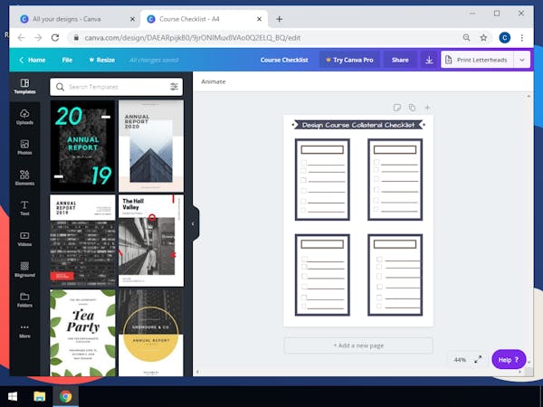Open the Photos panel
Image resolution: width=543 pixels, height=407 pixels.
click(24, 147)
